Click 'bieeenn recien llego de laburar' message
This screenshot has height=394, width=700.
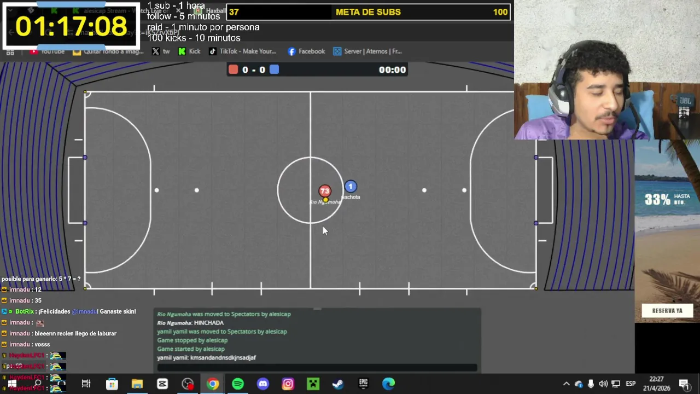pyautogui.click(x=60, y=333)
